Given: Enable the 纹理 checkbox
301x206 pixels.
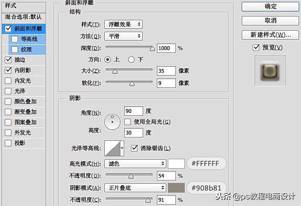Looking at the screenshot, I should [15, 50].
